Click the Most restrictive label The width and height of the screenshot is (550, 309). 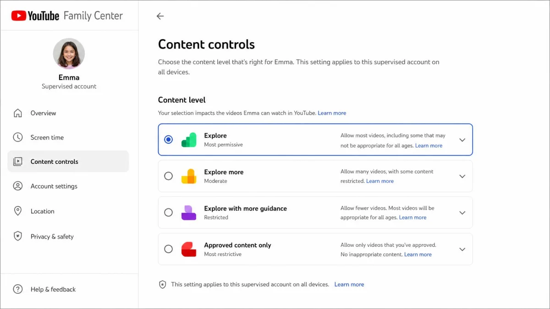point(223,254)
